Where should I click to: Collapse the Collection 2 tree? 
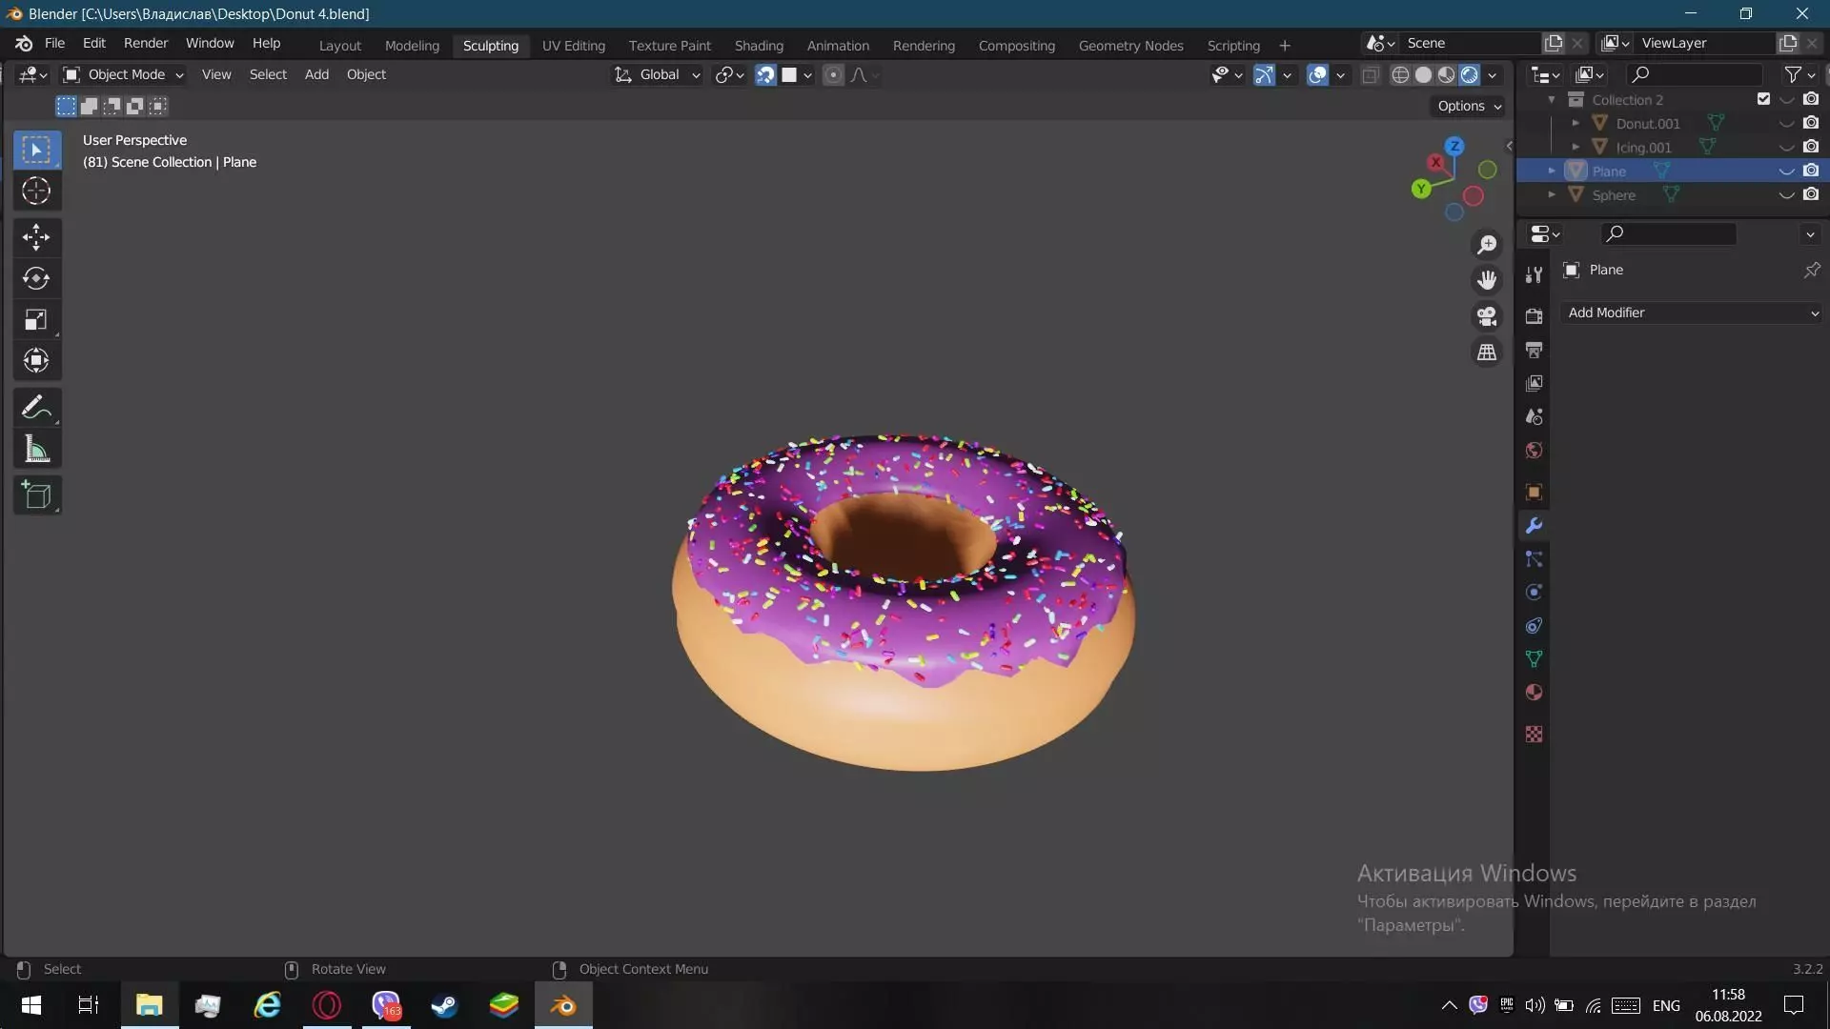click(x=1552, y=99)
